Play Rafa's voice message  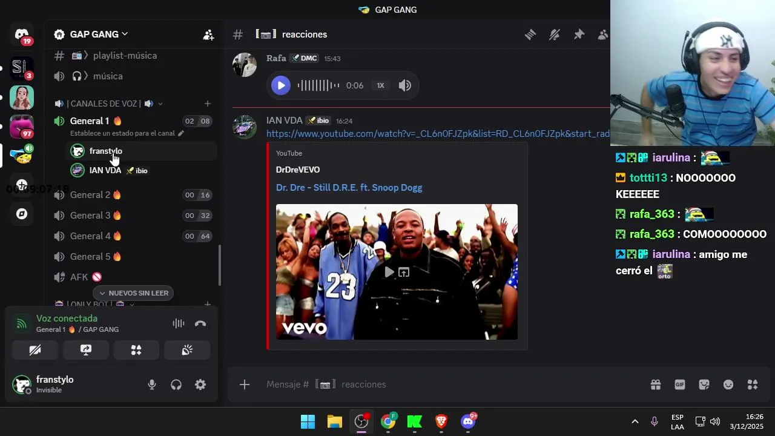pyautogui.click(x=280, y=85)
